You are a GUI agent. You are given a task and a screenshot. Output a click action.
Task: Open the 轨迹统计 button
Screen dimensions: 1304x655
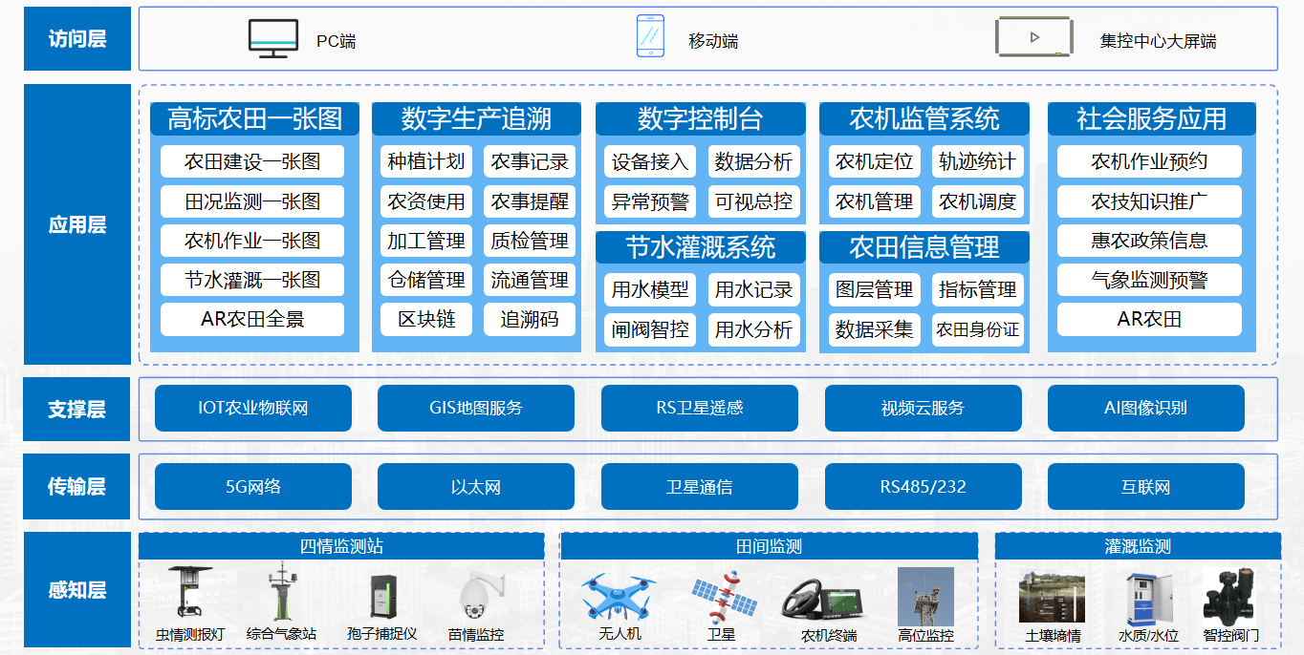[x=977, y=161]
